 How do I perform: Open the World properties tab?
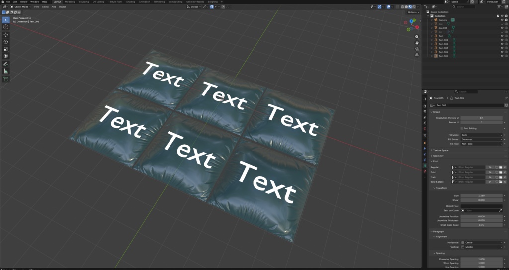tap(425, 129)
